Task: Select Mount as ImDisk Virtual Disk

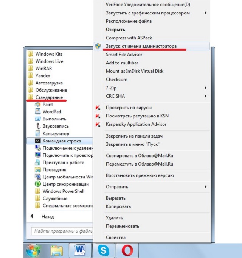Action: tap(135, 71)
